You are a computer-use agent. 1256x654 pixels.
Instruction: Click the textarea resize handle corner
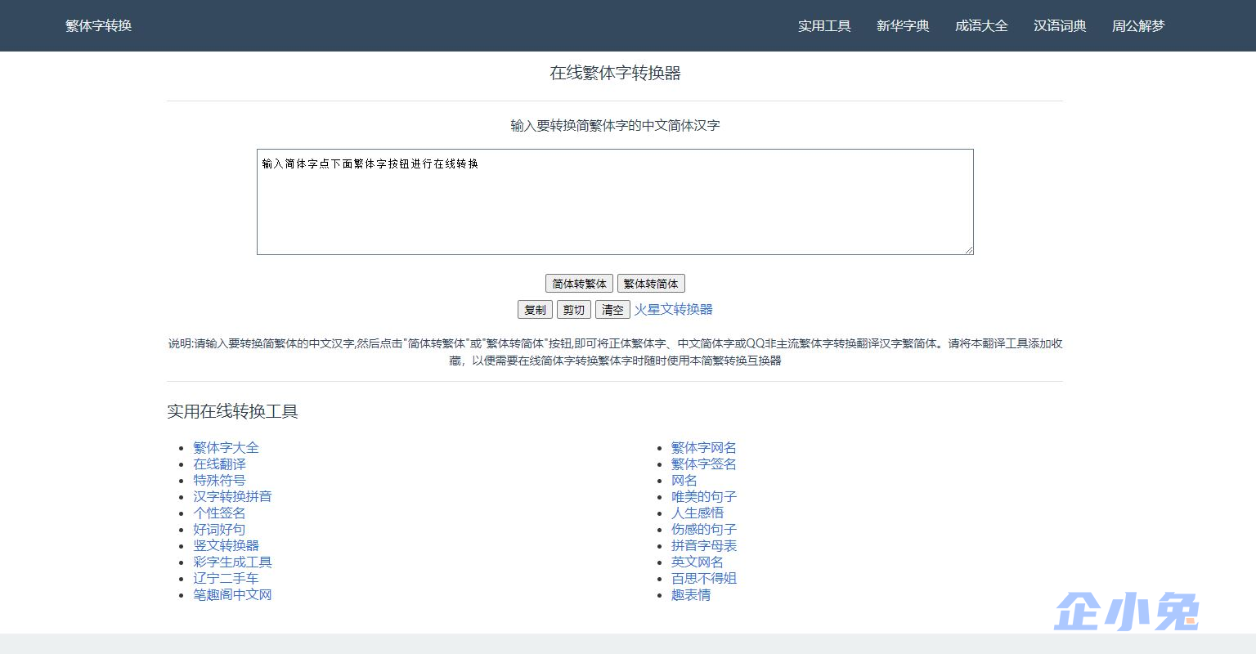point(969,250)
